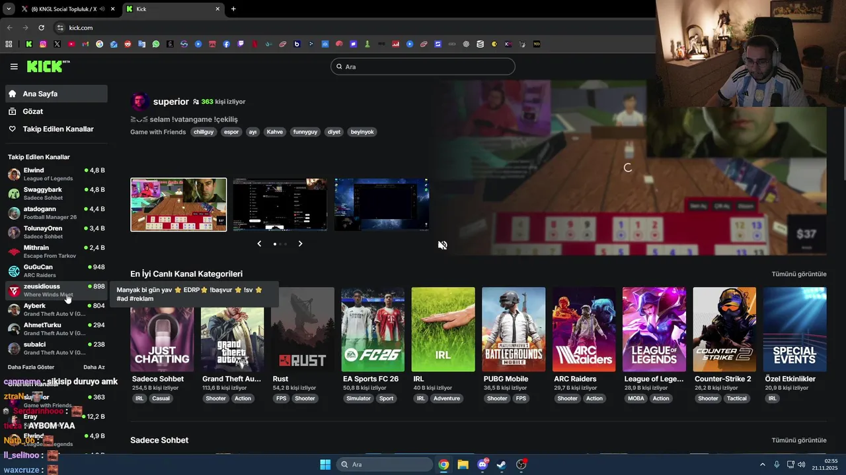Click the Tactical tag under Counter-Strike 2
846x475 pixels.
pyautogui.click(x=736, y=398)
